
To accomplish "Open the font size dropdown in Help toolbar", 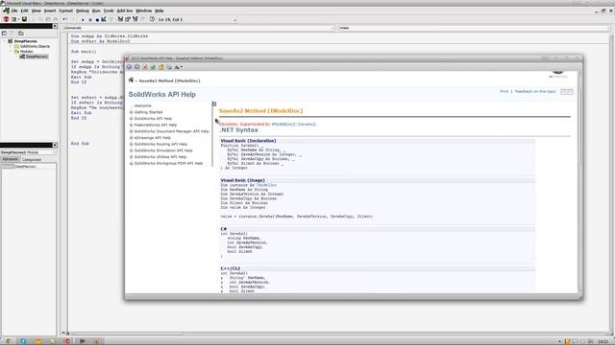I will [179, 67].
